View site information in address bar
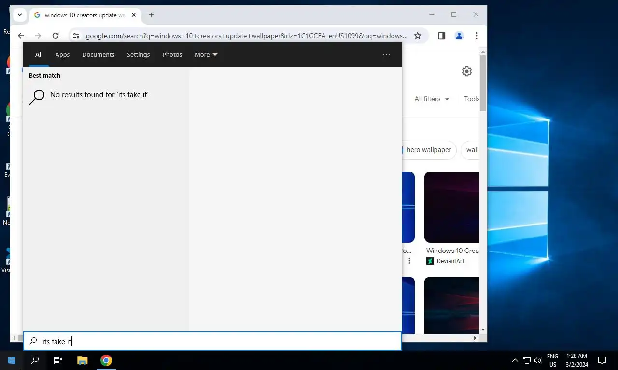 [x=76, y=36]
